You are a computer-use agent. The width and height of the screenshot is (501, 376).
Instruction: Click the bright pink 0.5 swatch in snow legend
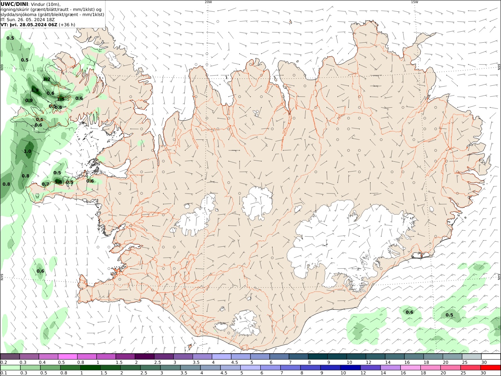pyautogui.click(x=67, y=356)
